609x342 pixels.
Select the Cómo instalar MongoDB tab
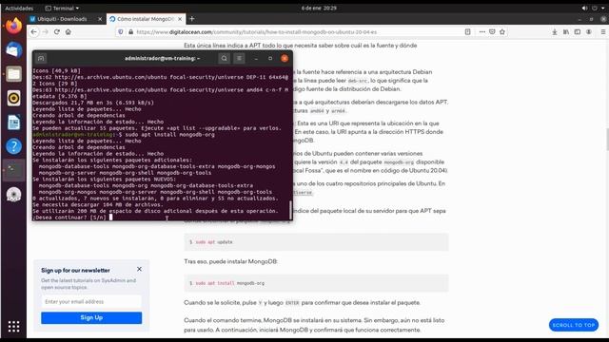tap(146, 19)
